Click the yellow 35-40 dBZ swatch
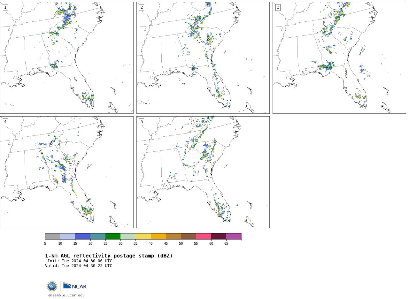 143,236
